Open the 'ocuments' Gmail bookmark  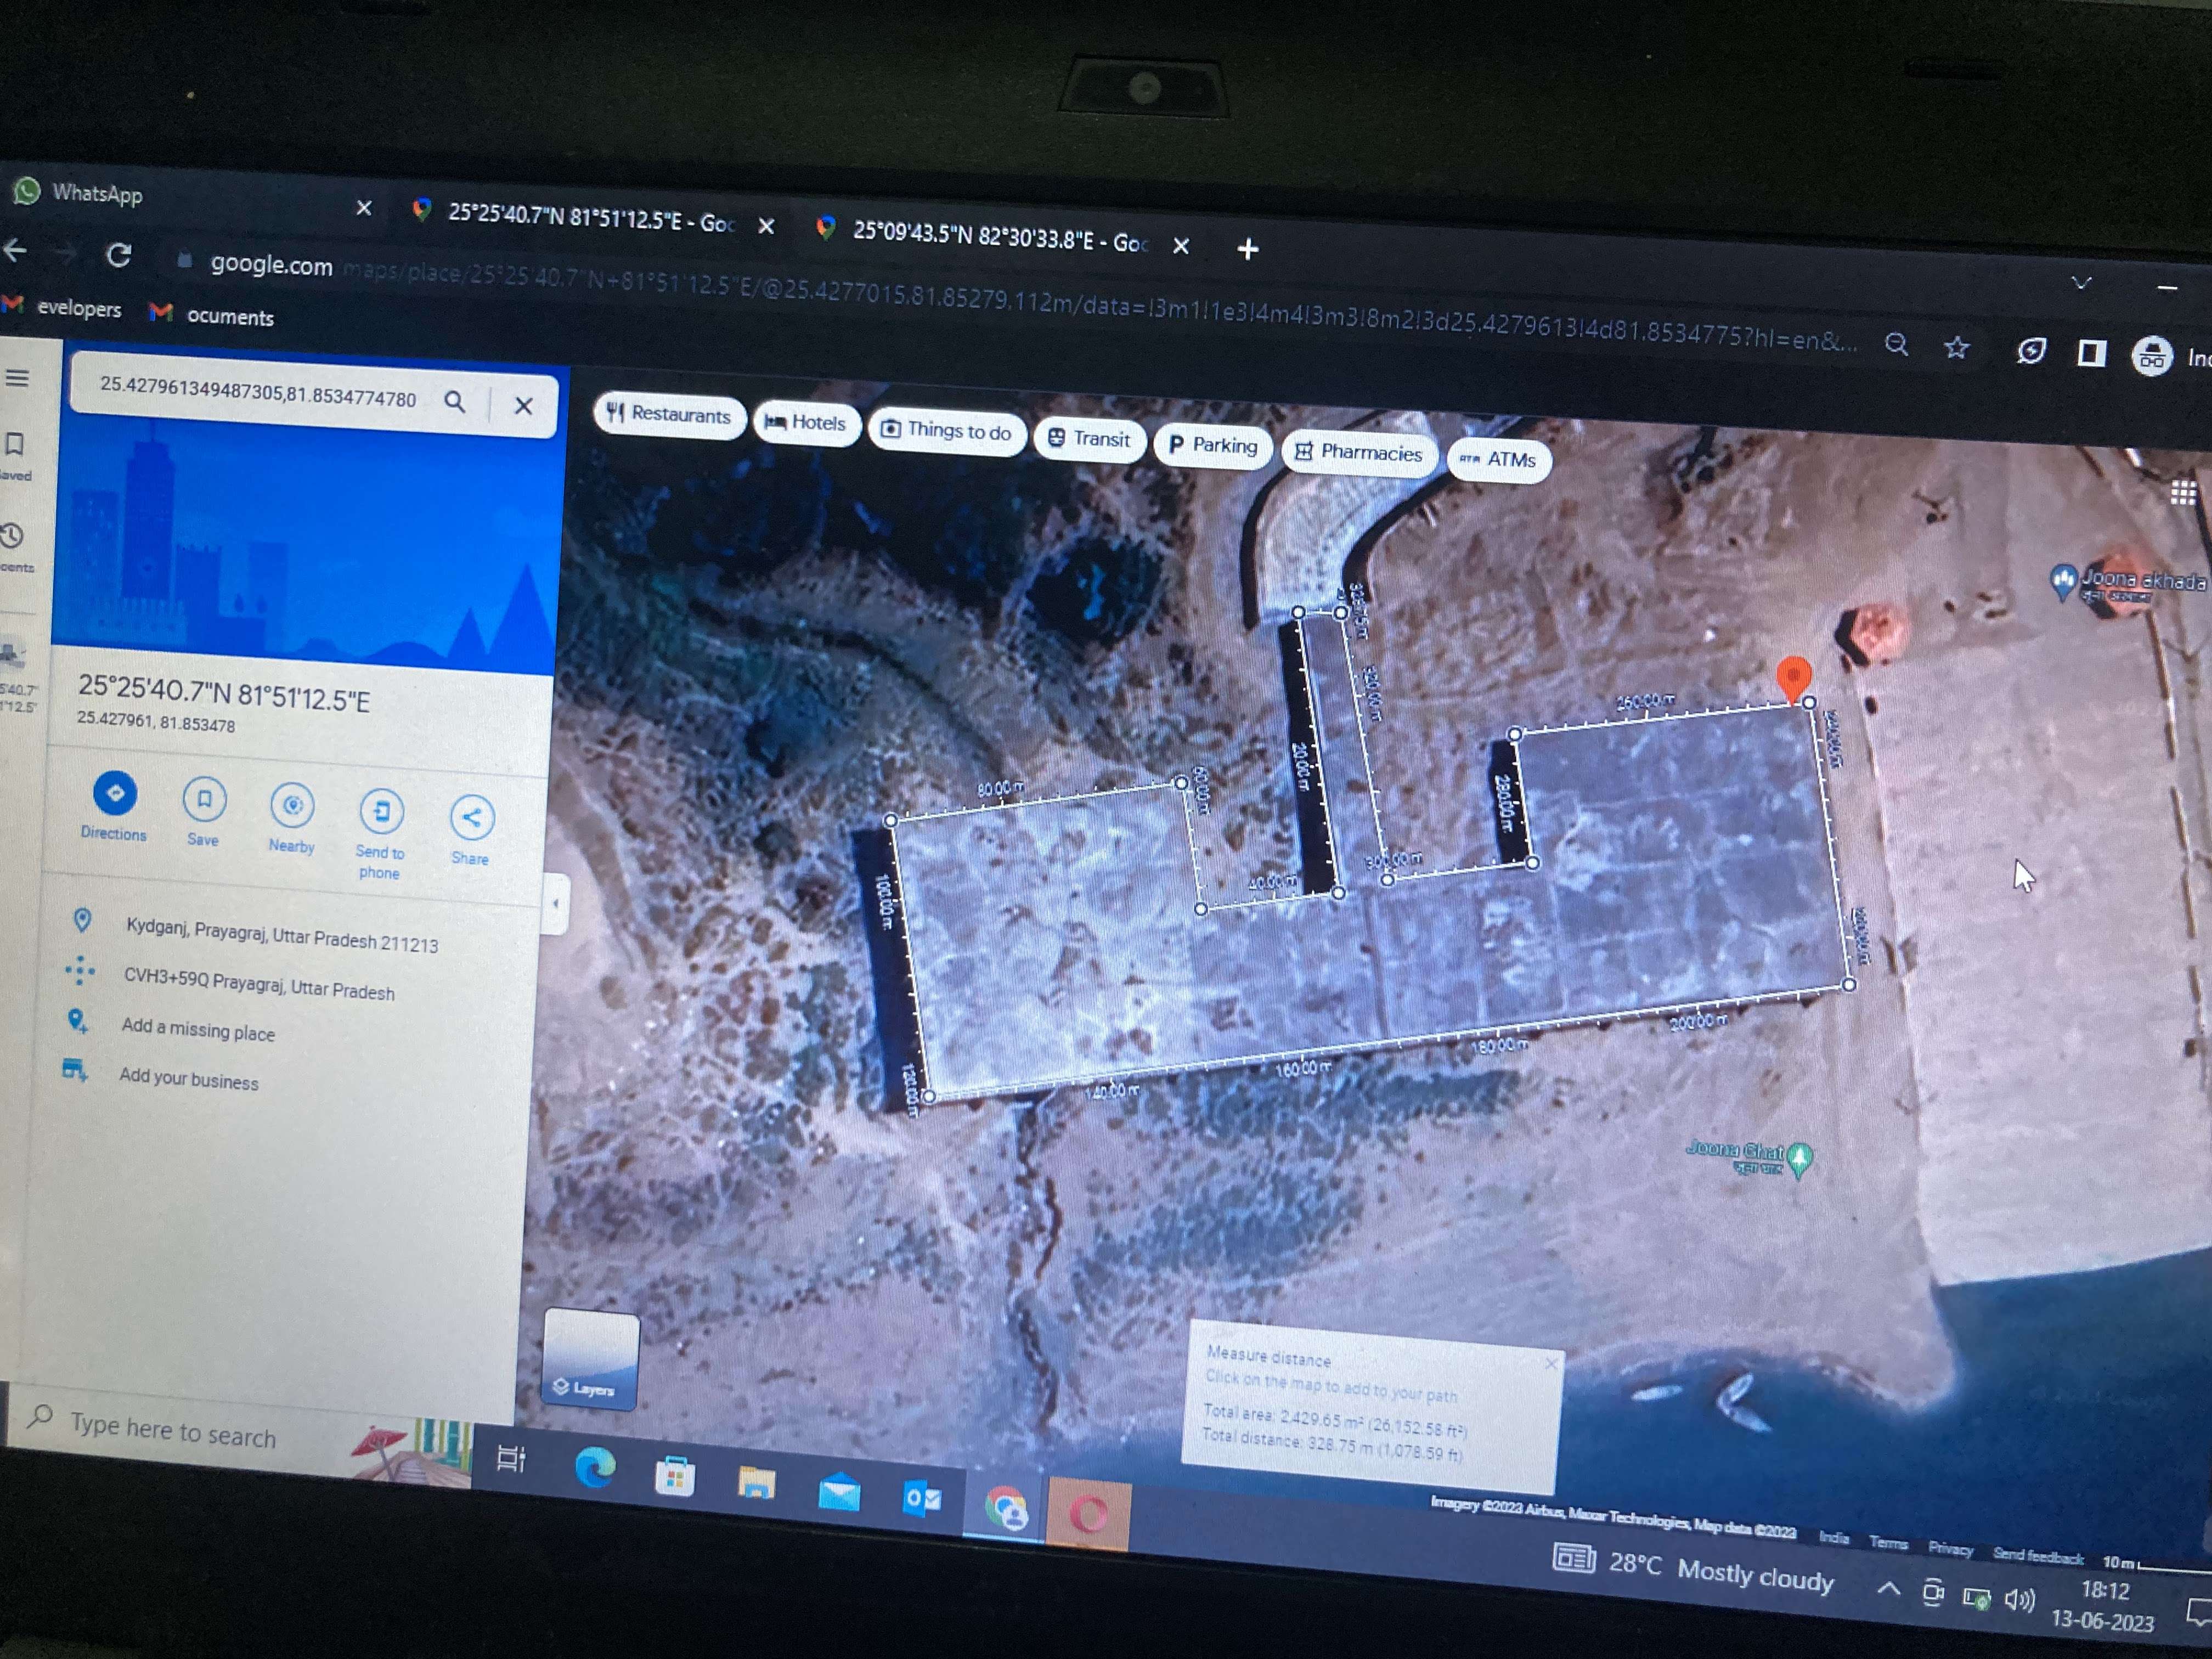tap(212, 315)
